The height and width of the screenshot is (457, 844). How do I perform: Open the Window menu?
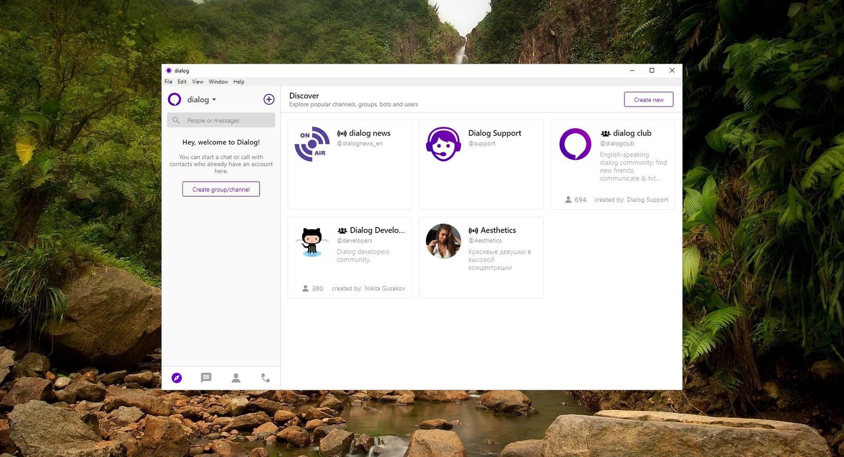tap(218, 82)
